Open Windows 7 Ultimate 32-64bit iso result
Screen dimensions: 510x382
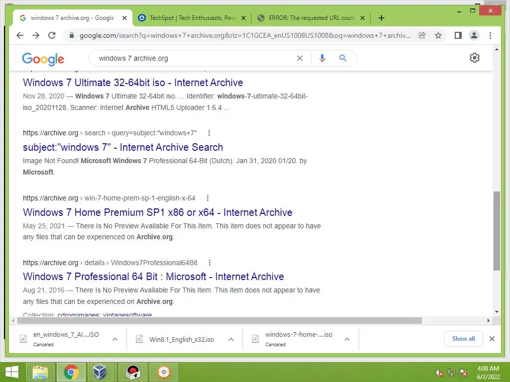pyautogui.click(x=132, y=83)
